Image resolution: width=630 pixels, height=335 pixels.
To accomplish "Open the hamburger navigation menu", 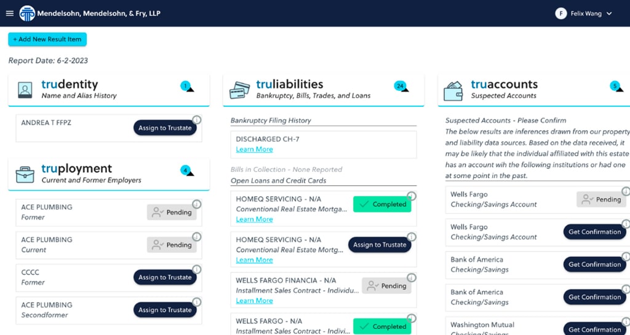I will point(9,13).
